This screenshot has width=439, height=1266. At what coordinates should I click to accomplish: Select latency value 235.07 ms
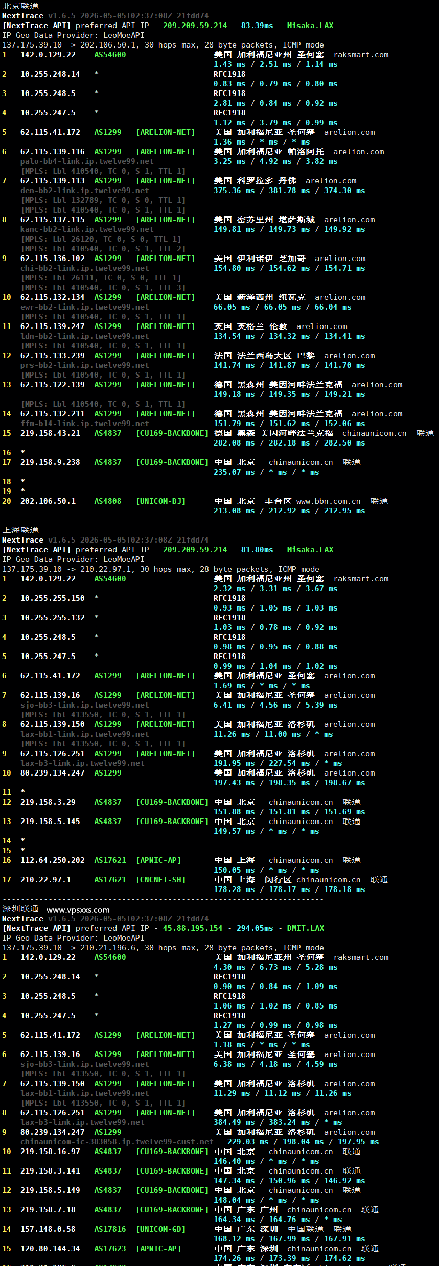pyautogui.click(x=234, y=472)
